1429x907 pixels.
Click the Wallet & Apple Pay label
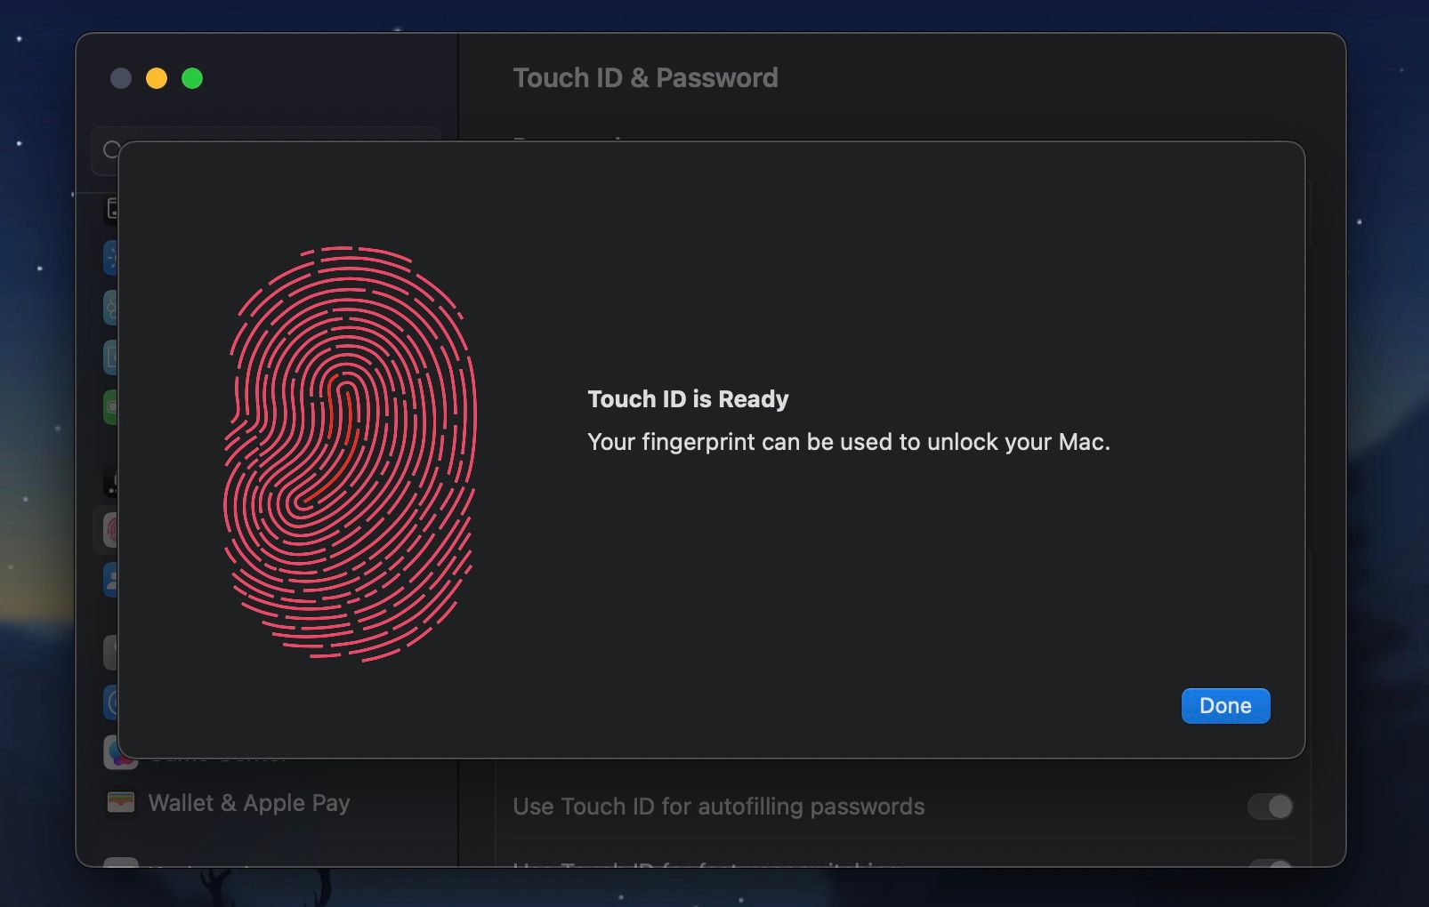point(249,803)
